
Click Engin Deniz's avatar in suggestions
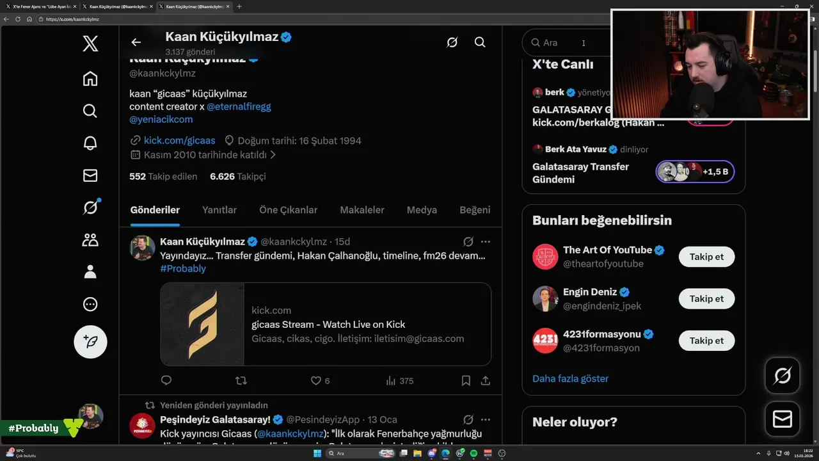pos(545,298)
